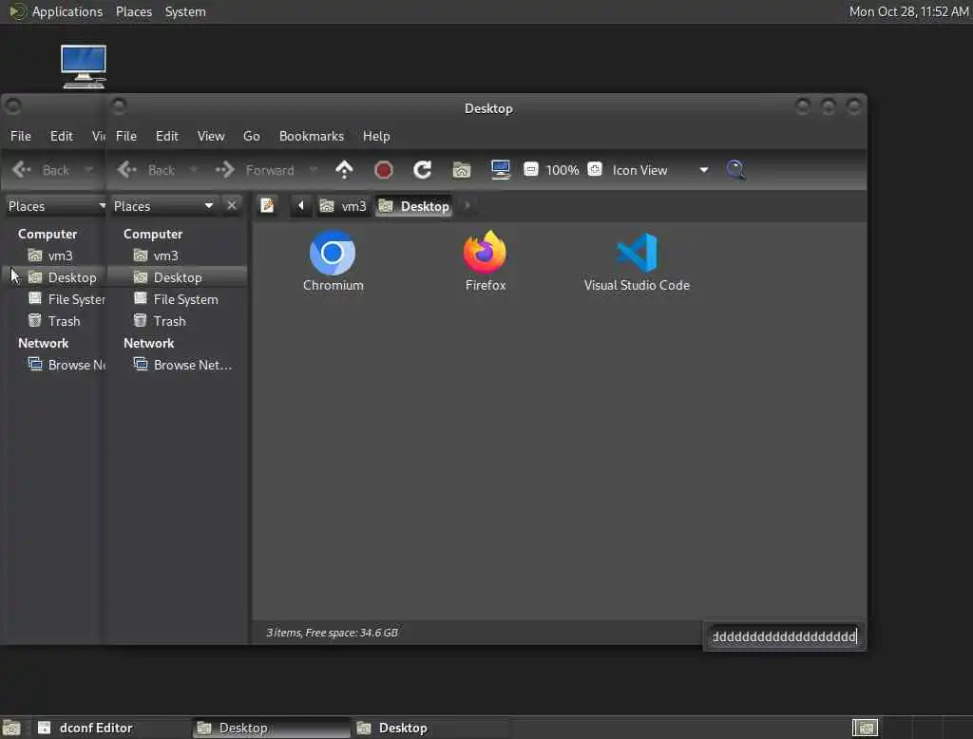Reload the current folder view
973x739 pixels.
[x=423, y=169]
